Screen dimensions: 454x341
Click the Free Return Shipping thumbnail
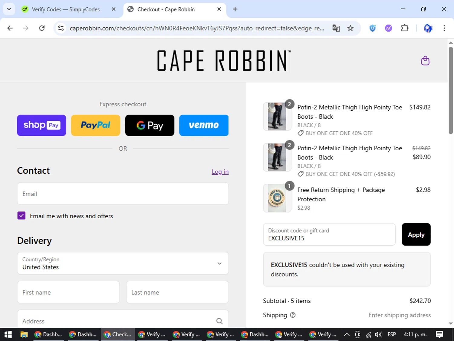[x=277, y=198]
